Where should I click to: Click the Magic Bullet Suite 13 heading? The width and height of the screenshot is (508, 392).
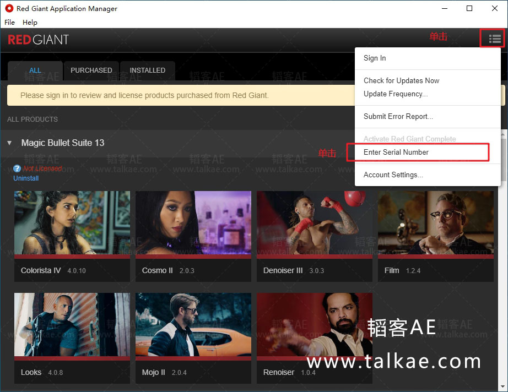[63, 143]
